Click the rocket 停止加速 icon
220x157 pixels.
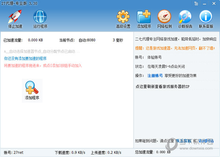15,19
